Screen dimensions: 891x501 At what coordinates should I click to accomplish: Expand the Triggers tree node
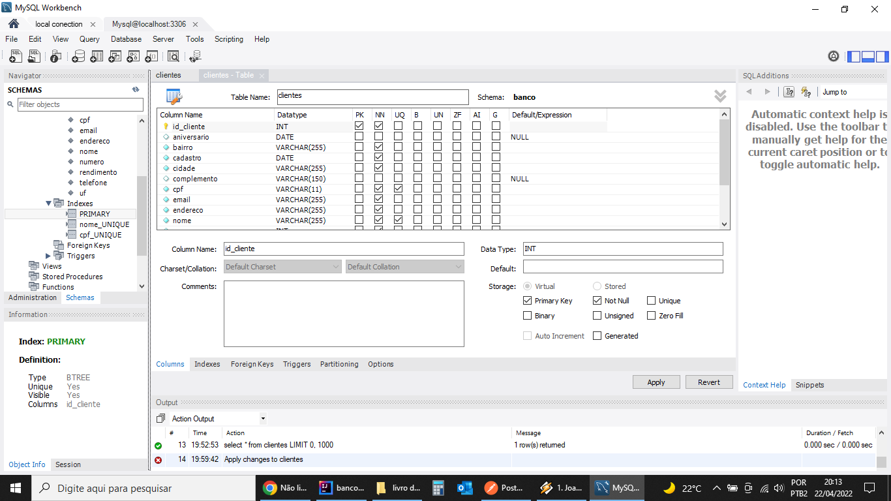[48, 256]
